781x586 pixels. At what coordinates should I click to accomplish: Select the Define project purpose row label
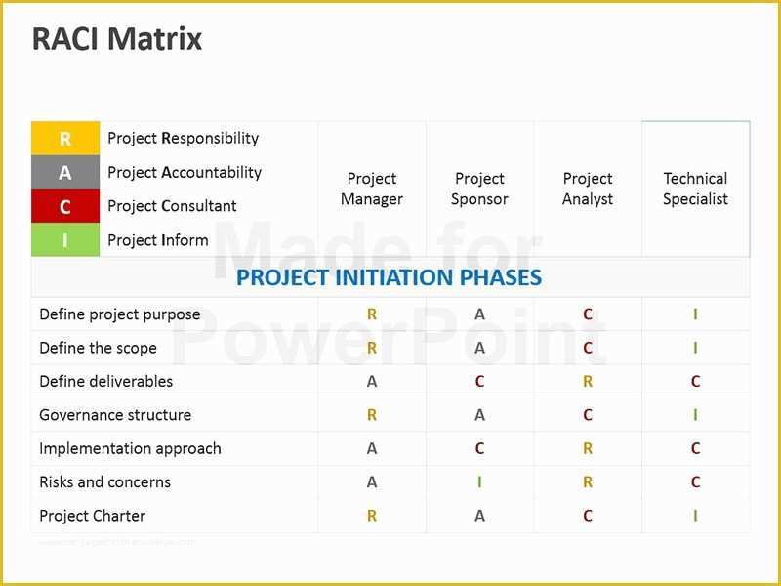(119, 314)
